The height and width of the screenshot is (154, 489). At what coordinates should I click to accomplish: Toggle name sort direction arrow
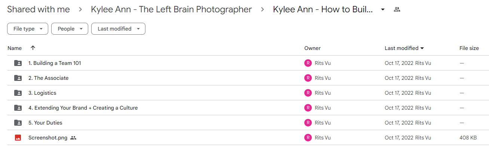pos(33,48)
